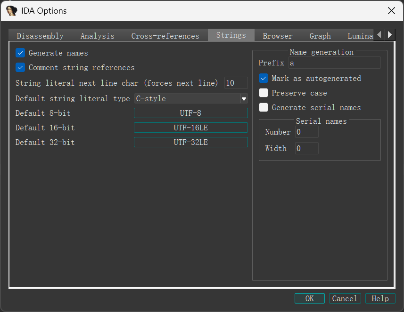
Task: Close the IDA Options dialog
Action: point(391,10)
